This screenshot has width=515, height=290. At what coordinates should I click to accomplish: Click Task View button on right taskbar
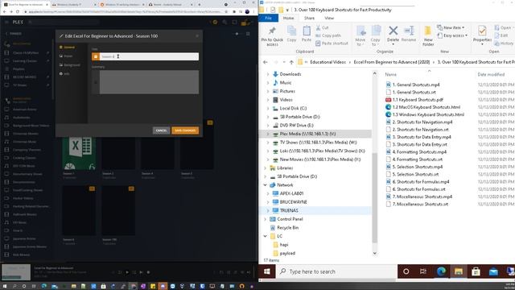tap(423, 271)
